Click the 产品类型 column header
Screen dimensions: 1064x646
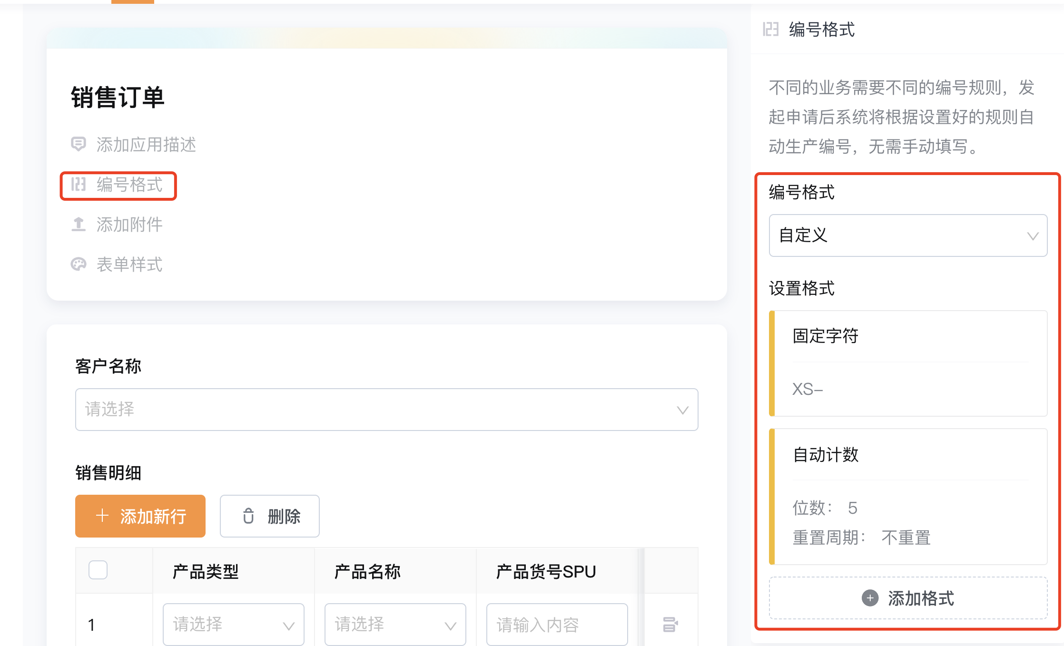click(x=206, y=571)
